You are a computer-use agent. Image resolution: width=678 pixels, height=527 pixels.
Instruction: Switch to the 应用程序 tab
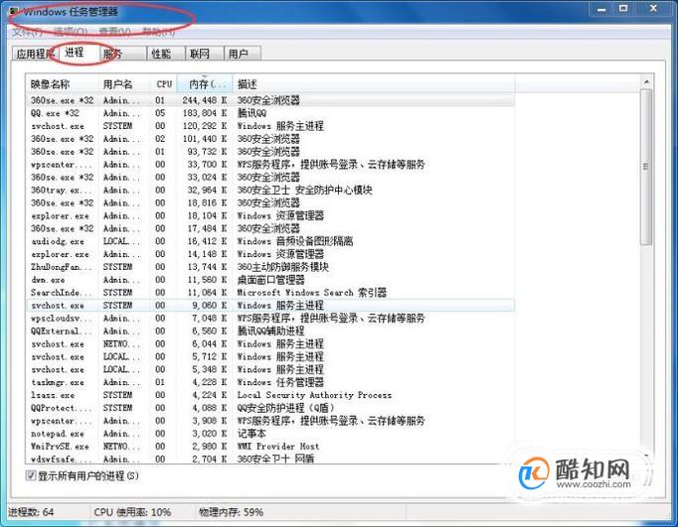click(34, 54)
